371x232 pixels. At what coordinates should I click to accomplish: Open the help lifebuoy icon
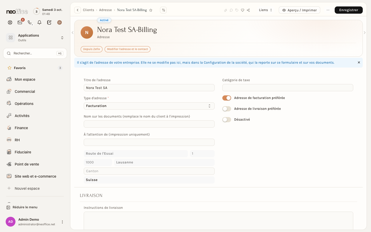tap(10, 22)
